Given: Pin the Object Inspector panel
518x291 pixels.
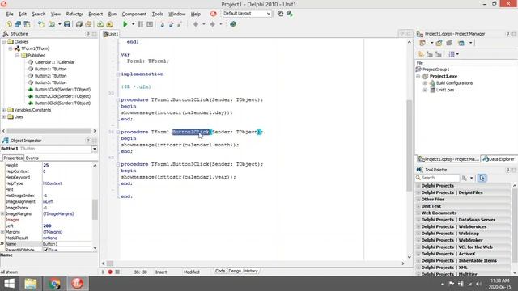Looking at the screenshot, I should point(88,141).
